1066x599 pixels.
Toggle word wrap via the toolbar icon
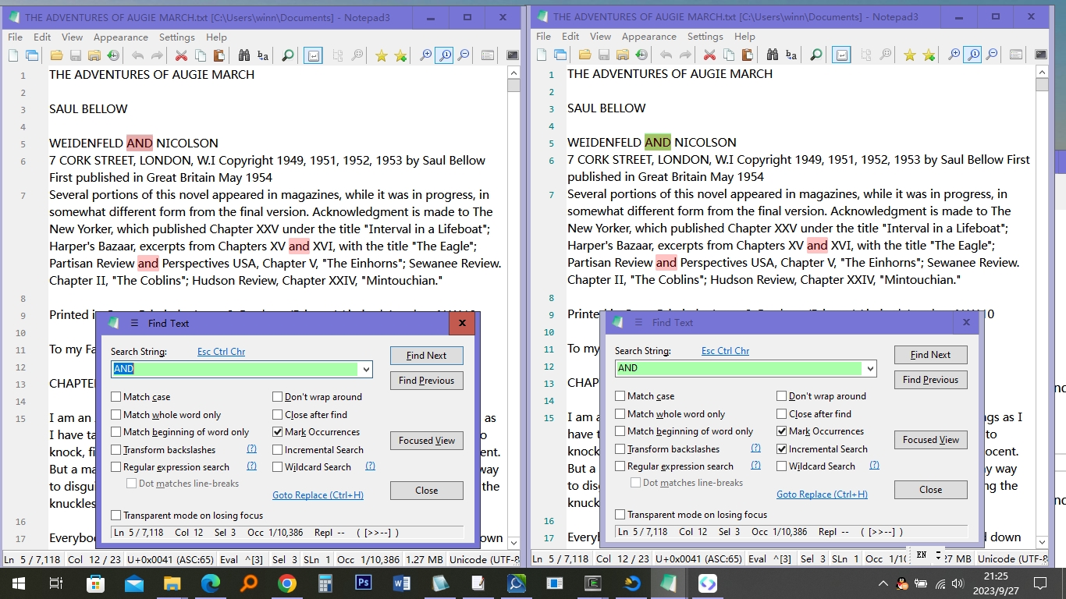point(313,55)
